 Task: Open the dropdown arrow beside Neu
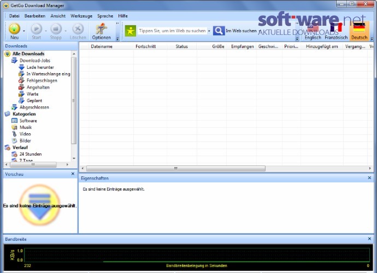(x=24, y=31)
